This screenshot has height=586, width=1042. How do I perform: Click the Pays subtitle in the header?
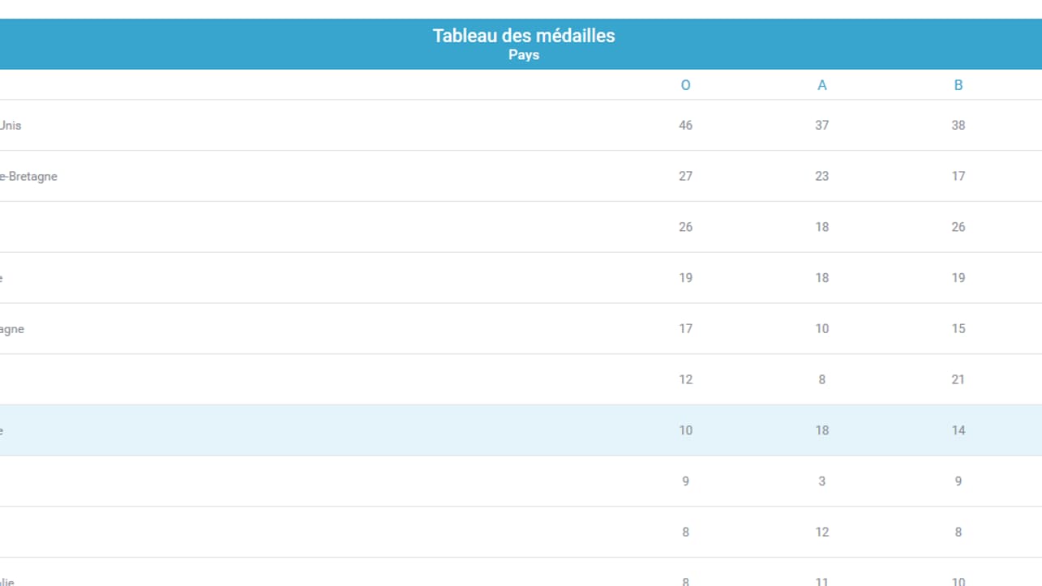[524, 55]
